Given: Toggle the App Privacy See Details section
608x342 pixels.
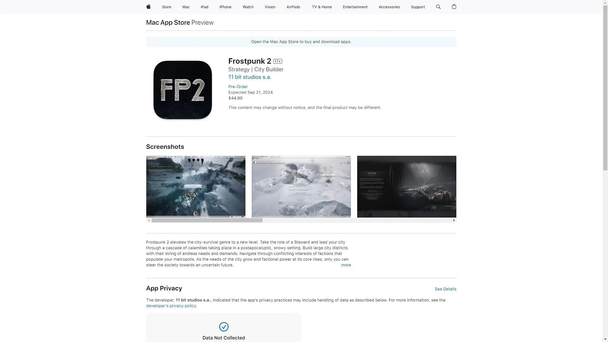Looking at the screenshot, I should pyautogui.click(x=445, y=289).
